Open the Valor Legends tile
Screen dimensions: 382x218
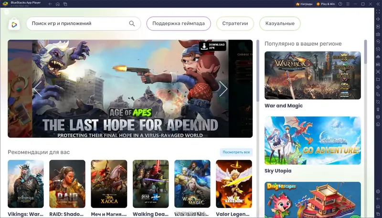(x=234, y=184)
